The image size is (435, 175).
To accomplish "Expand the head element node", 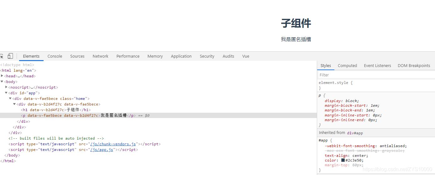I will 2,76.
